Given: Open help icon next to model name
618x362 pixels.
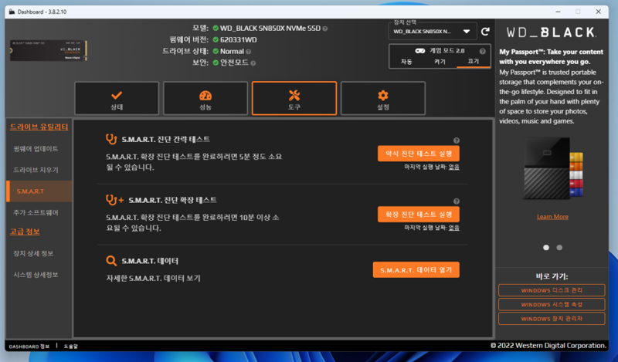Looking at the screenshot, I should coord(324,29).
